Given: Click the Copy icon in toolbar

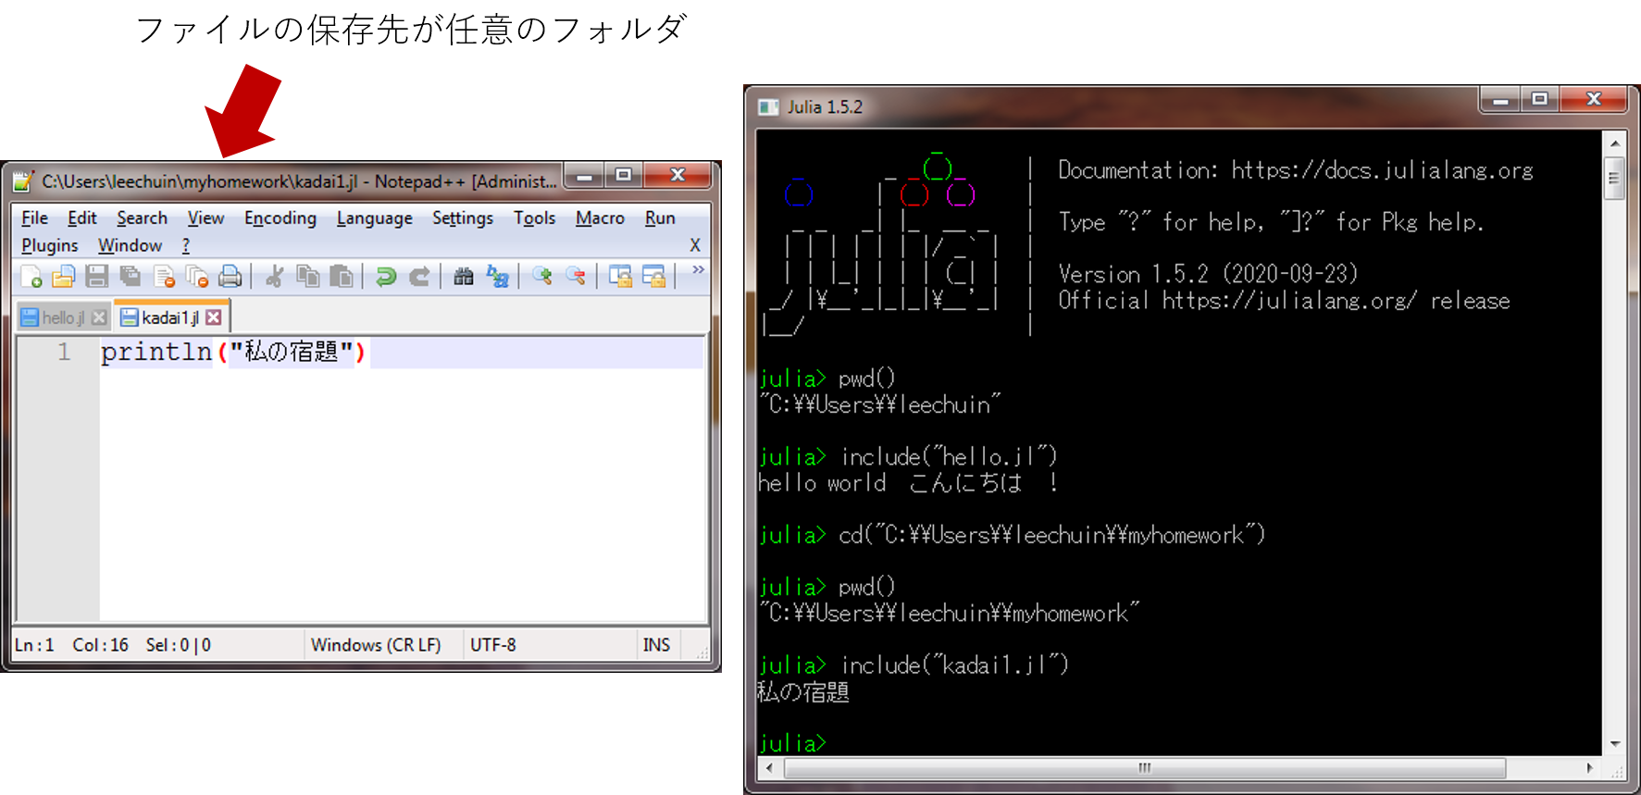Looking at the screenshot, I should coord(307,276).
